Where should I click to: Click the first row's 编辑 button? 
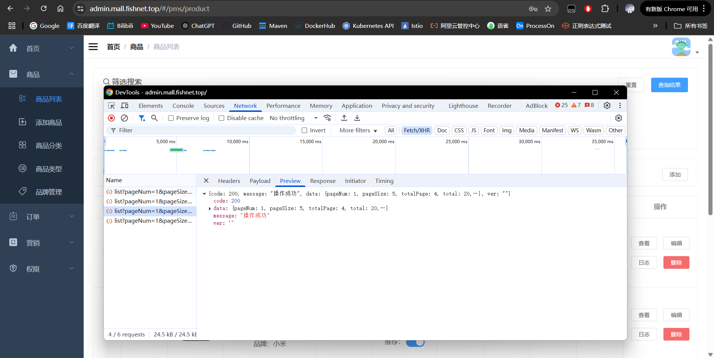pos(676,243)
